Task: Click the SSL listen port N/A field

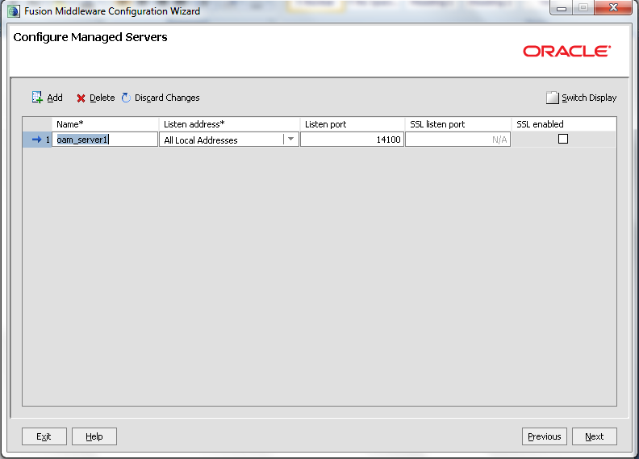Action: (x=458, y=140)
